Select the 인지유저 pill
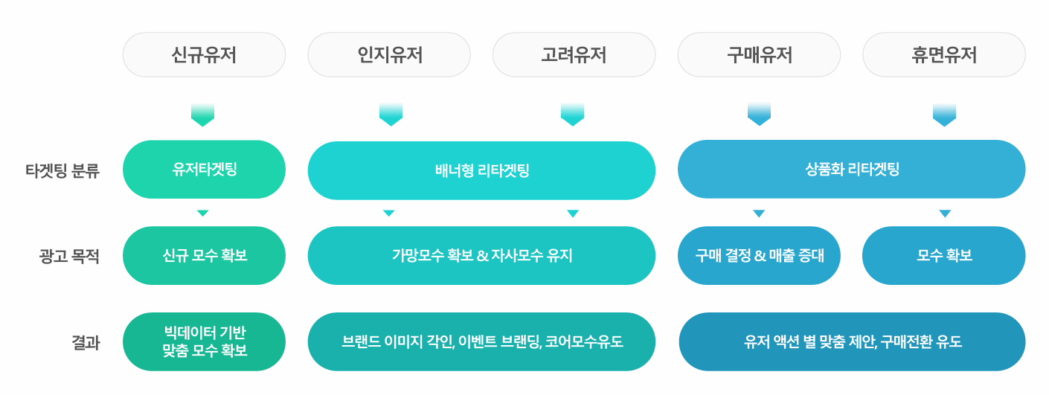1049x395 pixels. point(389,55)
